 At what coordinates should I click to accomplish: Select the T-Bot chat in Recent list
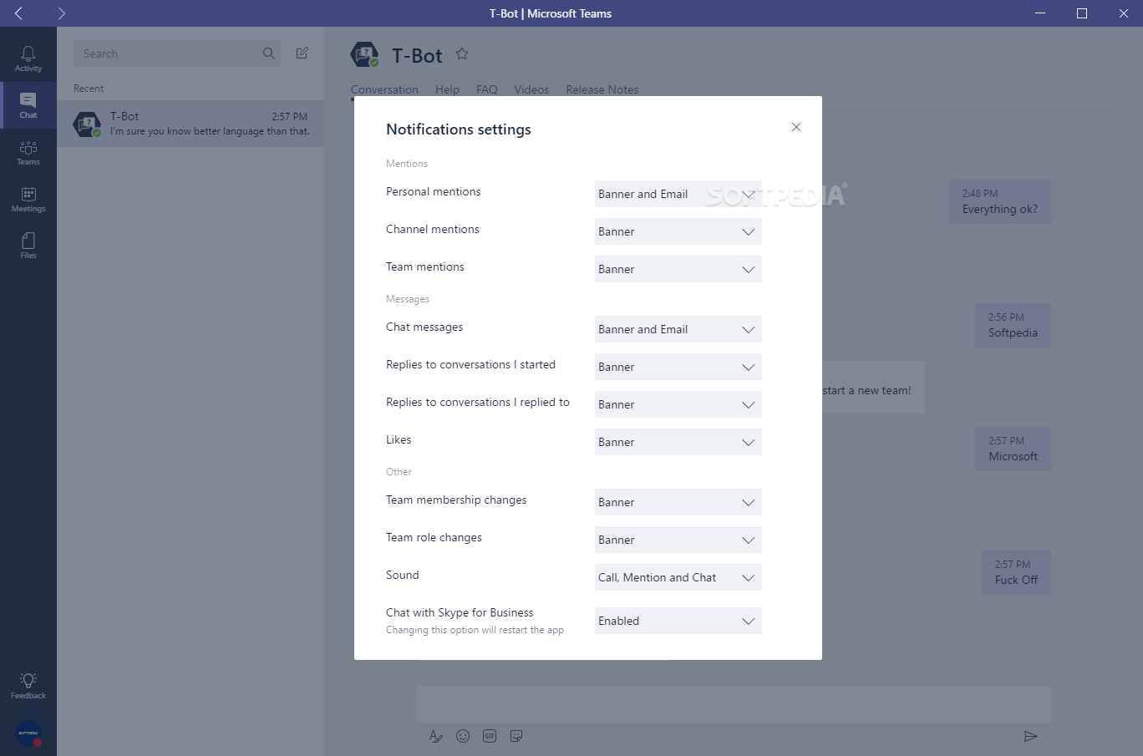pos(190,124)
